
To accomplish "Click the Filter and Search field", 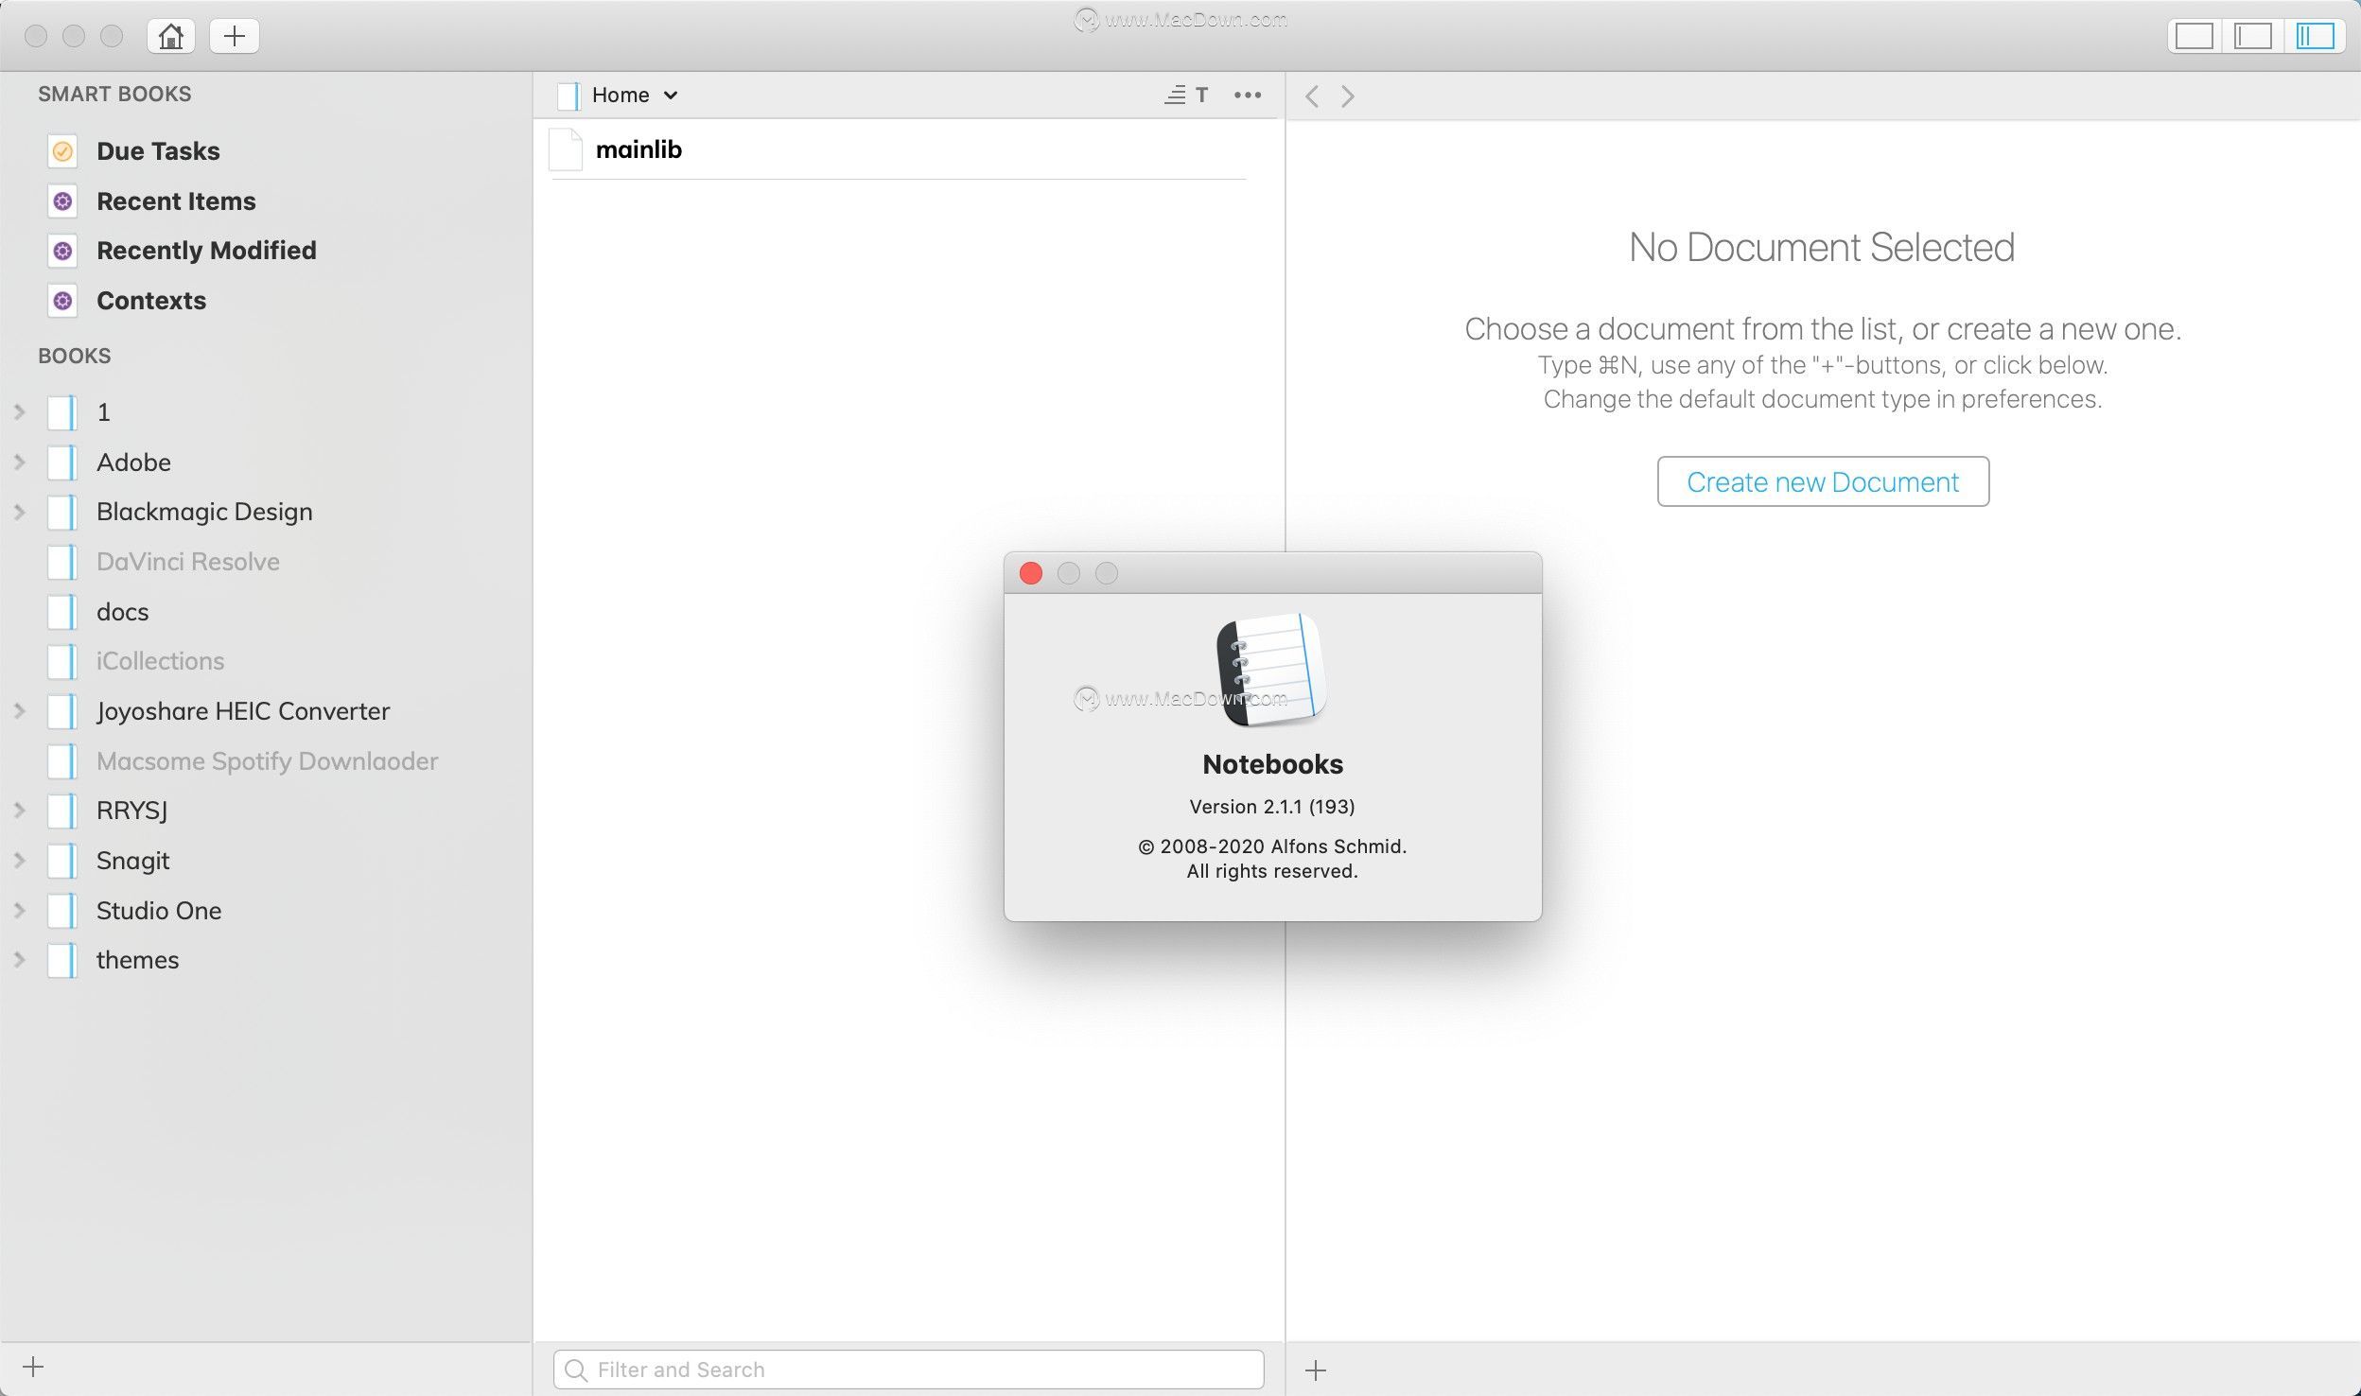I will click(908, 1370).
